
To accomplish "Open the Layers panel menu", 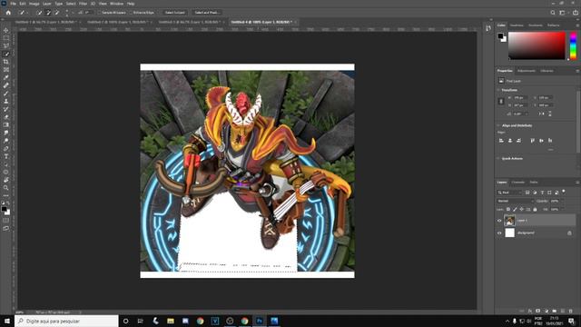I will pos(577,183).
